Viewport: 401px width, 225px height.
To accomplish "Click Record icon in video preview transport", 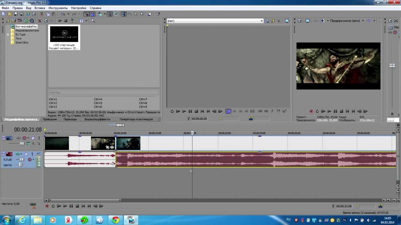I will click(311, 111).
